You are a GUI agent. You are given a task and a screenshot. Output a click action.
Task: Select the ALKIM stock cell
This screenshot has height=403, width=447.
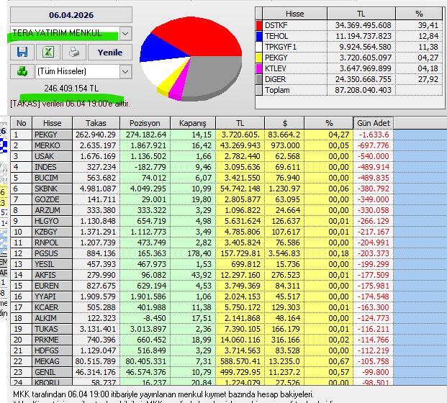pos(52,319)
